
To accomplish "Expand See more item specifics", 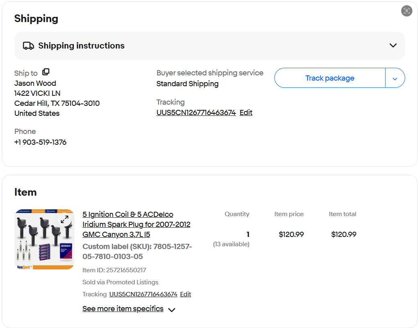I will pos(123,309).
